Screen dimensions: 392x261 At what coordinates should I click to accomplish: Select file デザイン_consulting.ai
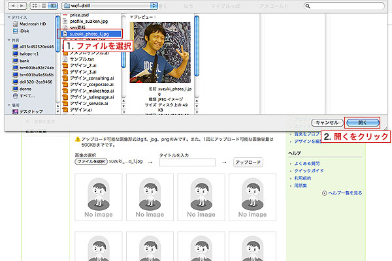[x=88, y=78]
